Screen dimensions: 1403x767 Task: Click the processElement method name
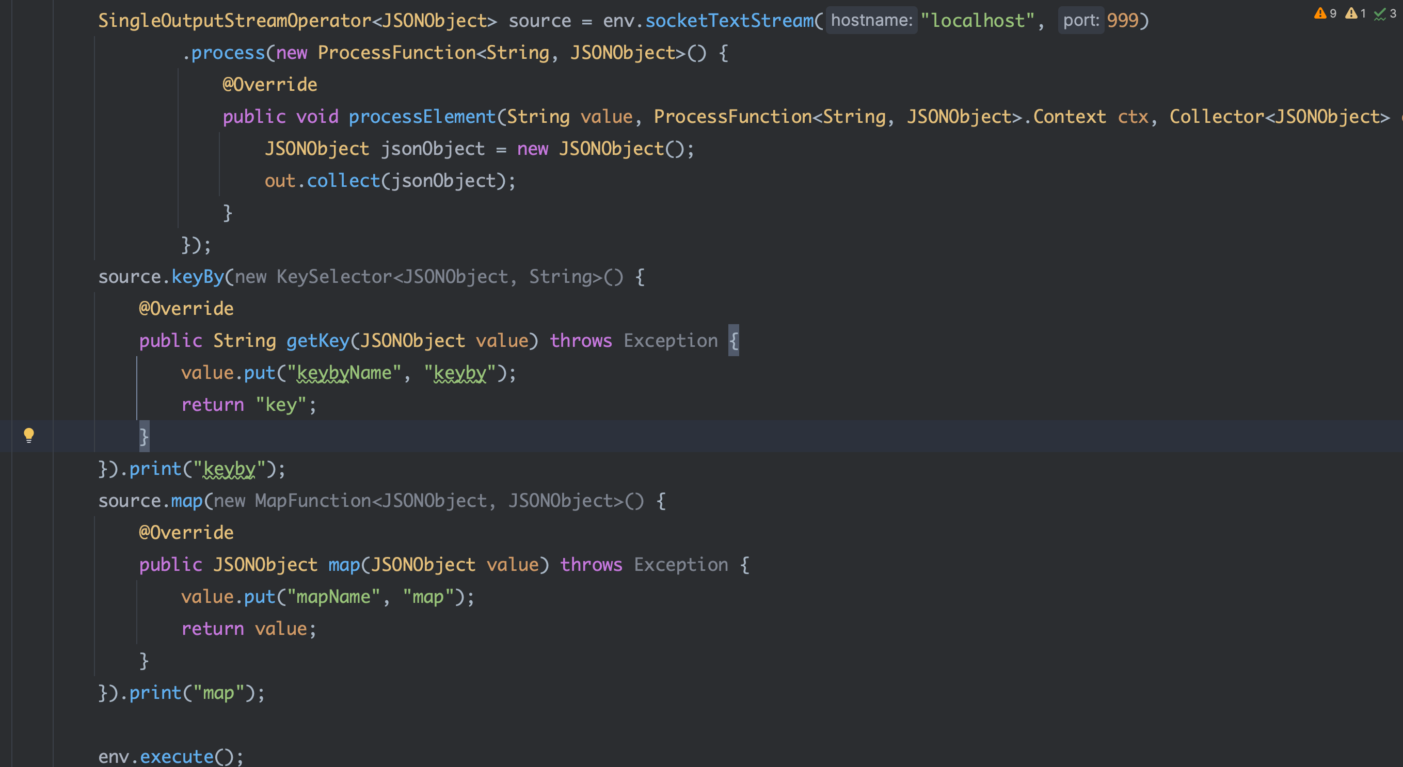pos(422,117)
